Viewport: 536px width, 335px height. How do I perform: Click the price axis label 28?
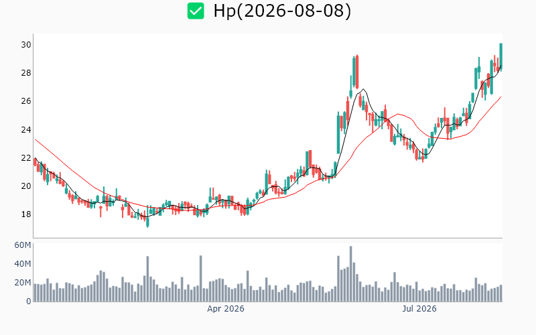click(26, 73)
